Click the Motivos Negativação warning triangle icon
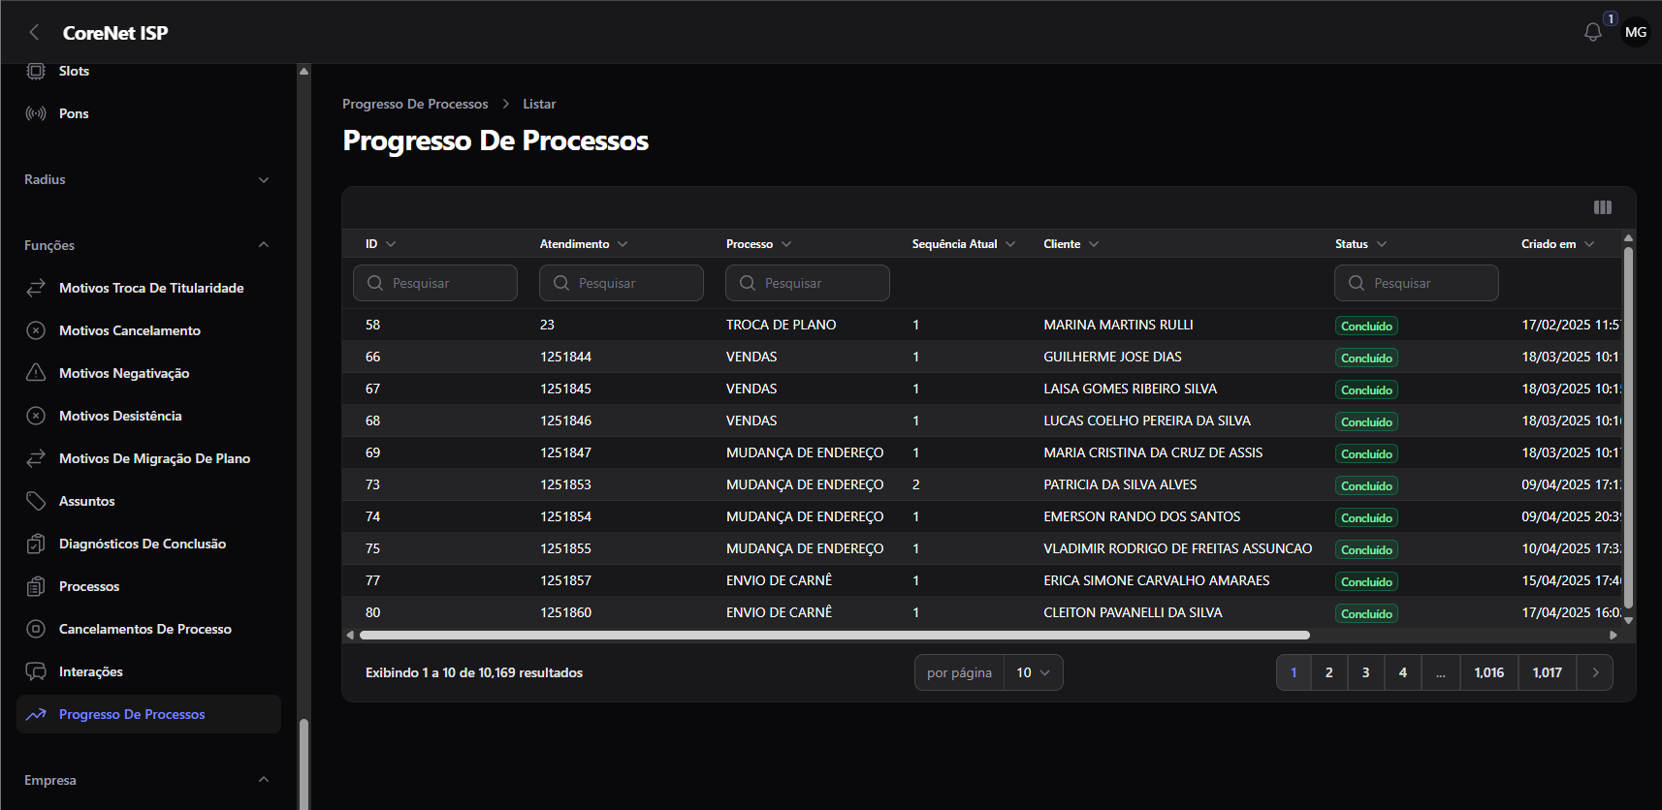 (x=36, y=373)
